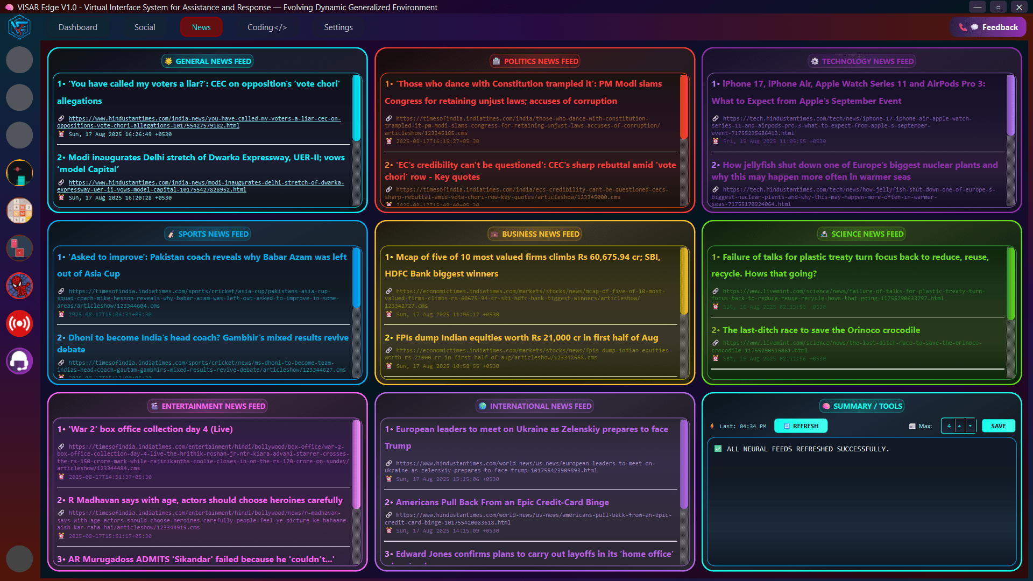Click the green check icon in status message
1033x581 pixels.
[718, 449]
